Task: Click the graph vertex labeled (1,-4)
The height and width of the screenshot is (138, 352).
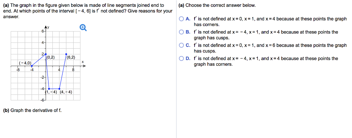Action: (49, 88)
